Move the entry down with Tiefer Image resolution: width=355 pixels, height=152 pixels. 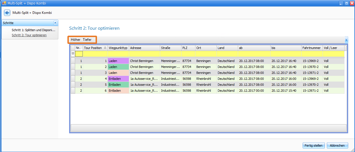coord(87,40)
